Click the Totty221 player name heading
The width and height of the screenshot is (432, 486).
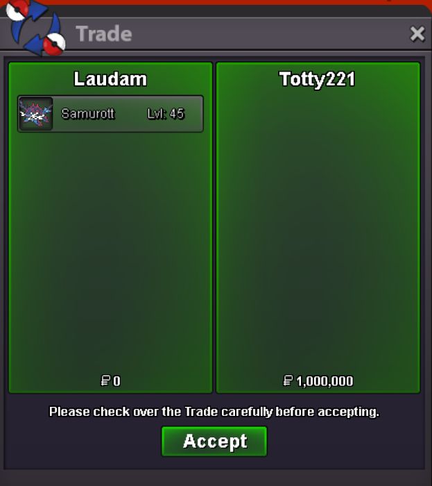pos(317,79)
